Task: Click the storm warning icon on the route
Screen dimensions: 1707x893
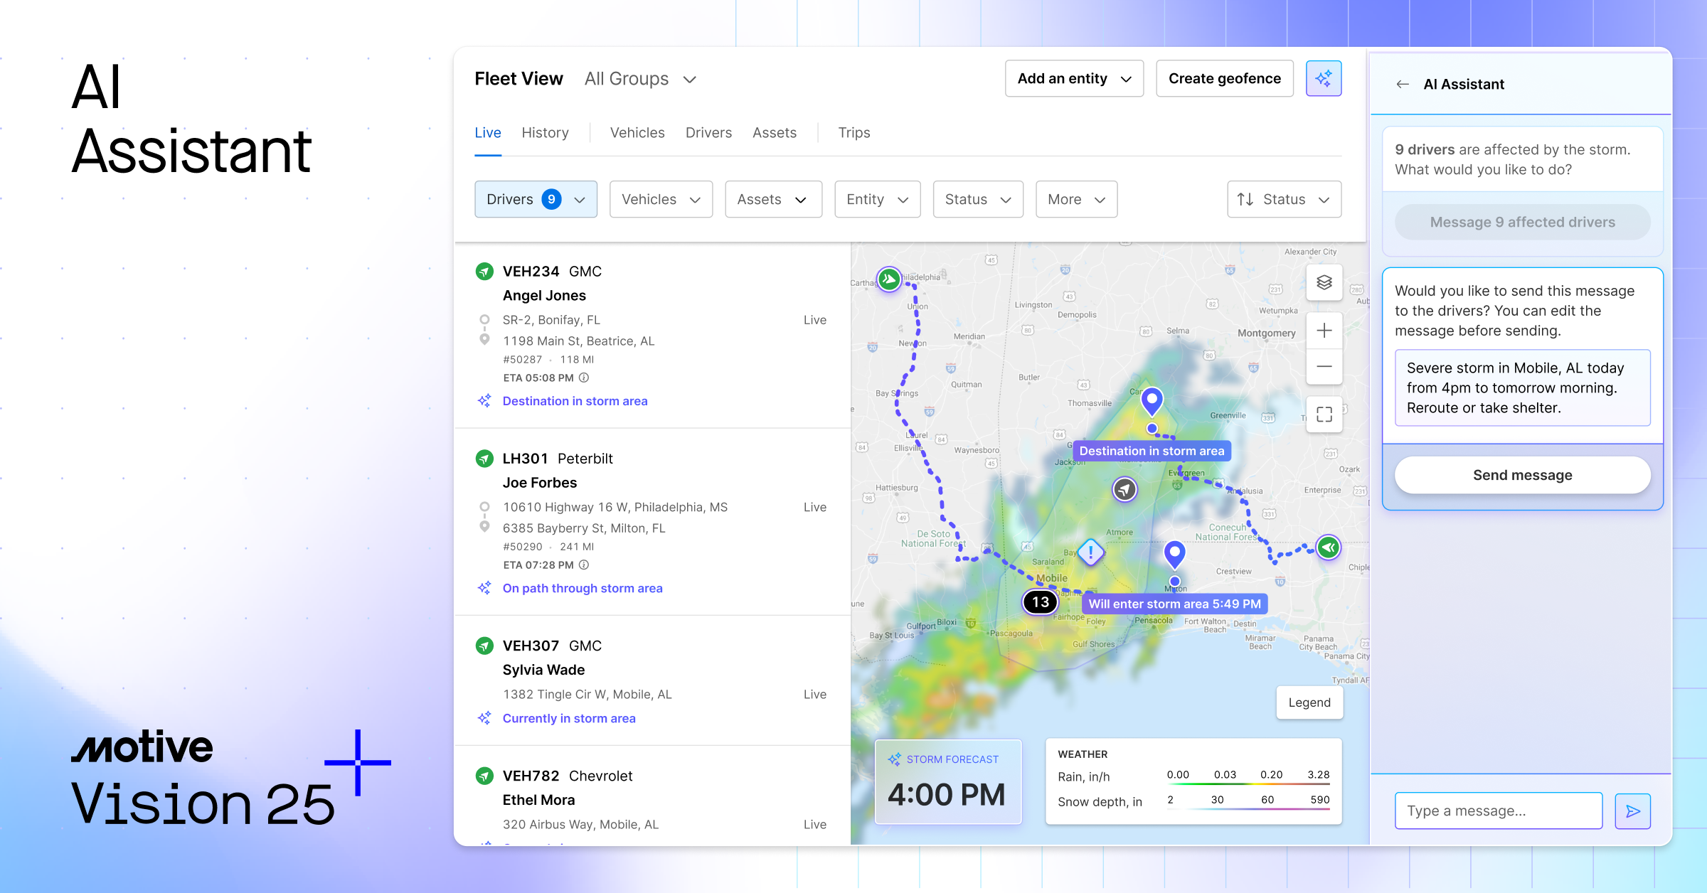Action: 1090,552
